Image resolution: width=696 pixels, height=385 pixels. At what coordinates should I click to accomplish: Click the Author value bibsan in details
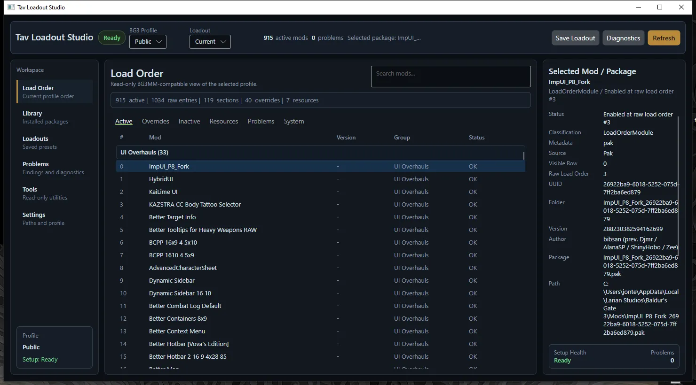[641, 243]
